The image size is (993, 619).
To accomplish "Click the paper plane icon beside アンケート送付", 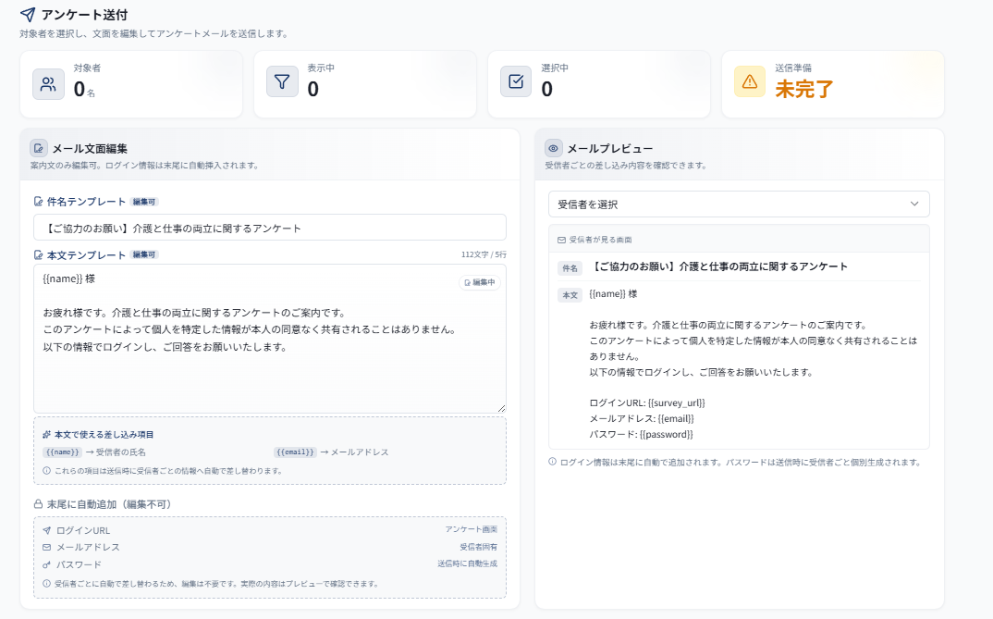I will tap(28, 15).
